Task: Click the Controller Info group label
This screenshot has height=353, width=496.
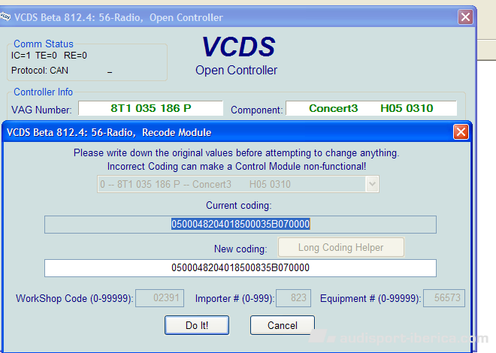Action: pyautogui.click(x=44, y=92)
